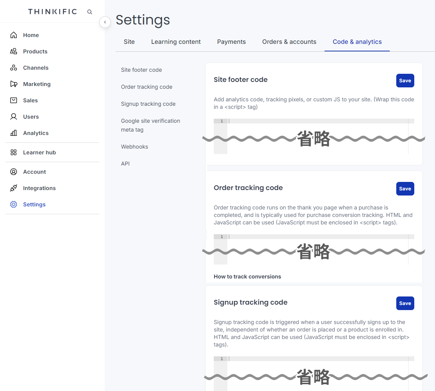Click the Learner hub grid icon
This screenshot has width=435, height=391.
tap(14, 152)
